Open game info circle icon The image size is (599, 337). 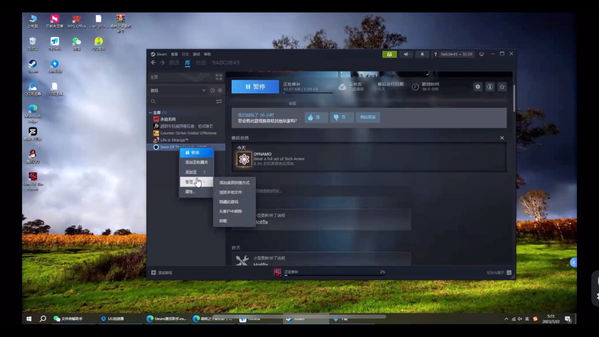(490, 87)
